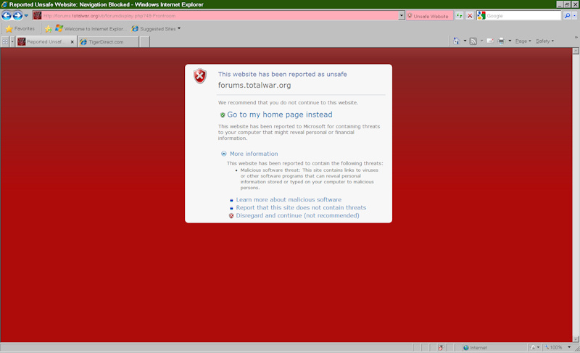This screenshot has width=580, height=353.
Task: Click Report that this site does not contain threats
Action: [x=301, y=208]
